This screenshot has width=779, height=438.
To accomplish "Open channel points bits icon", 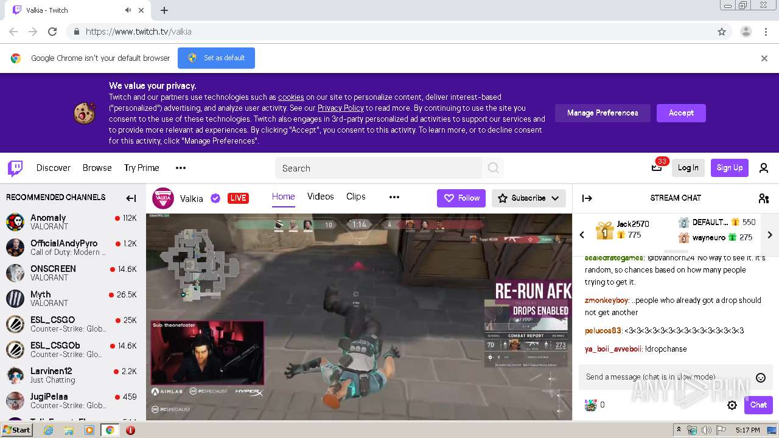I will [x=590, y=405].
